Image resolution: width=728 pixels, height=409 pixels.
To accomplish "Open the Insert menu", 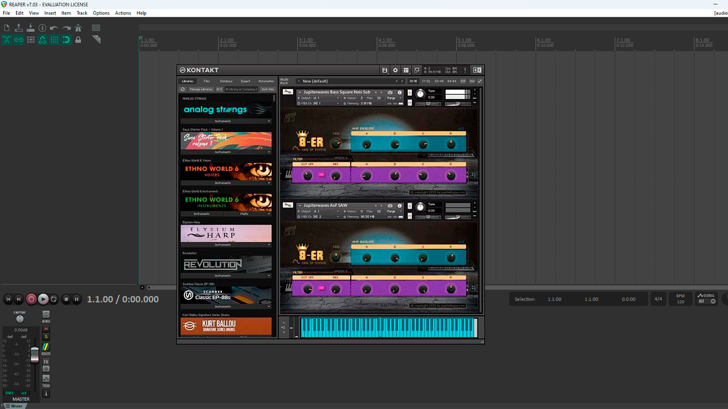I will 50,13.
